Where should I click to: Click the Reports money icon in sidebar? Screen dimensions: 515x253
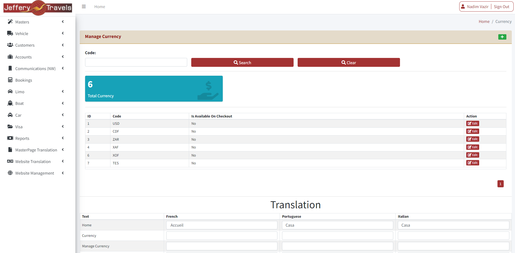coord(10,138)
